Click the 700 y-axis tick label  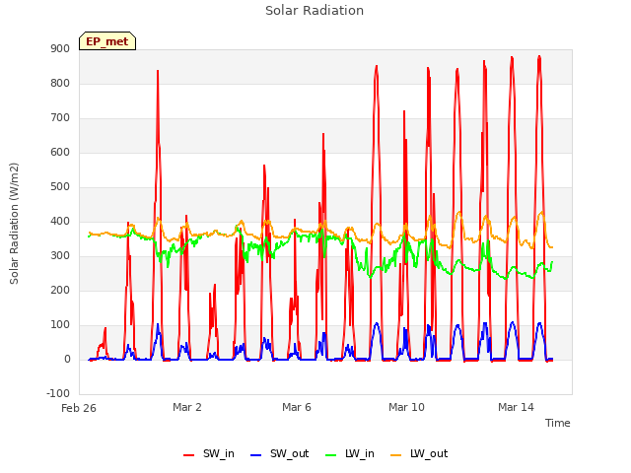60,118
